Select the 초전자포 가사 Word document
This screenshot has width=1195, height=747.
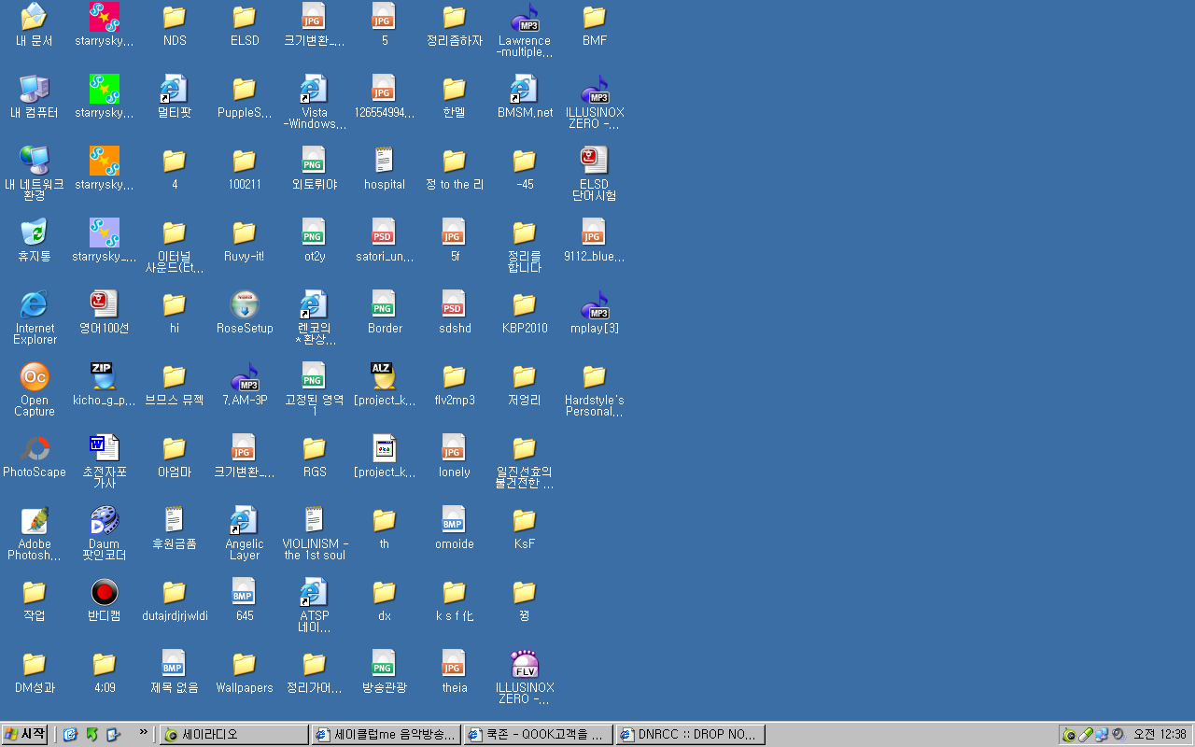[105, 449]
